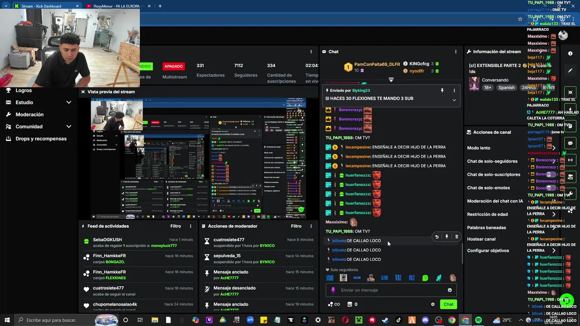Reply to b0nek's hovered message

(x=437, y=237)
